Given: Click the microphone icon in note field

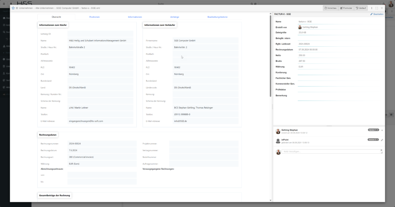Looking at the screenshot, I should [x=381, y=150].
